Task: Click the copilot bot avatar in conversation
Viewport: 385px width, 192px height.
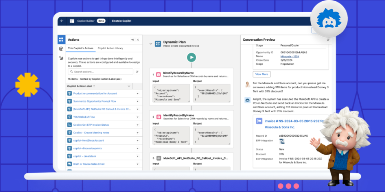Action: click(x=248, y=100)
